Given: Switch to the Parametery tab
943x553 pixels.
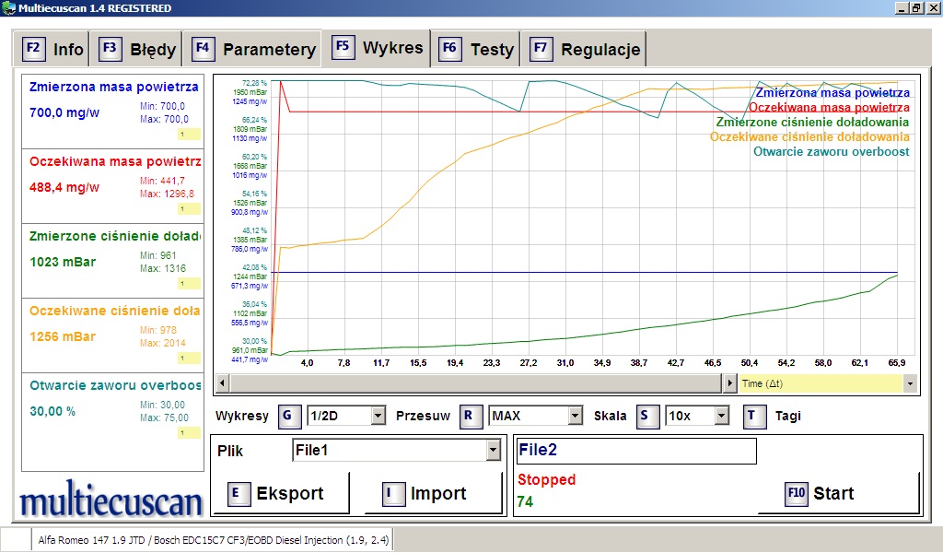Looking at the screenshot, I should 254,49.
